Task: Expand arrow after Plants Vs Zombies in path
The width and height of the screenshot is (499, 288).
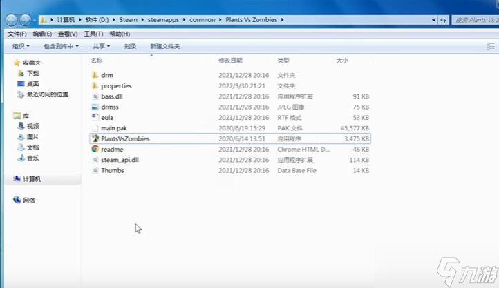Action: [x=282, y=20]
